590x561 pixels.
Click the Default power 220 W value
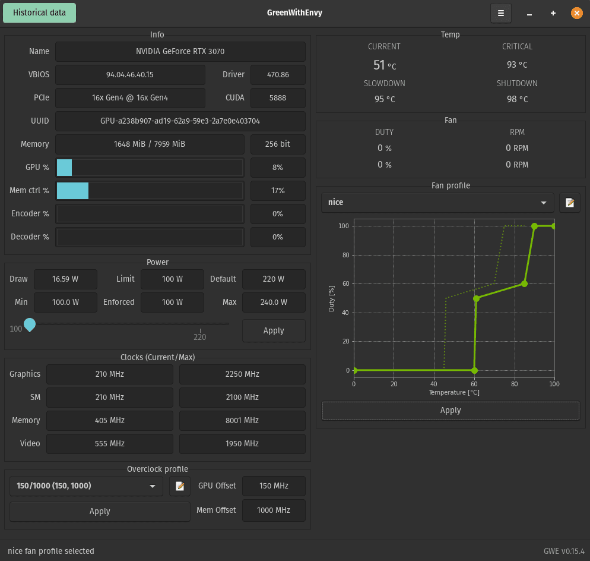click(x=274, y=279)
